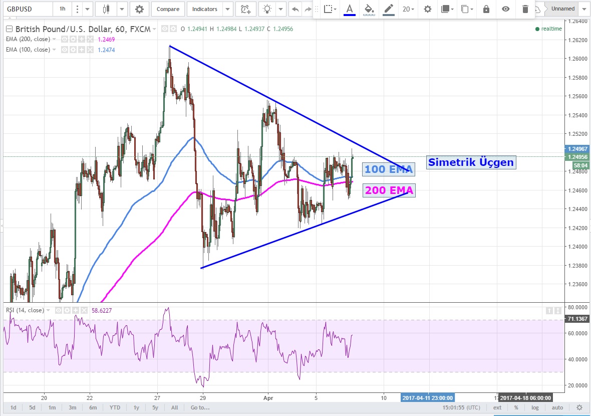Click the Compare button

[168, 9]
